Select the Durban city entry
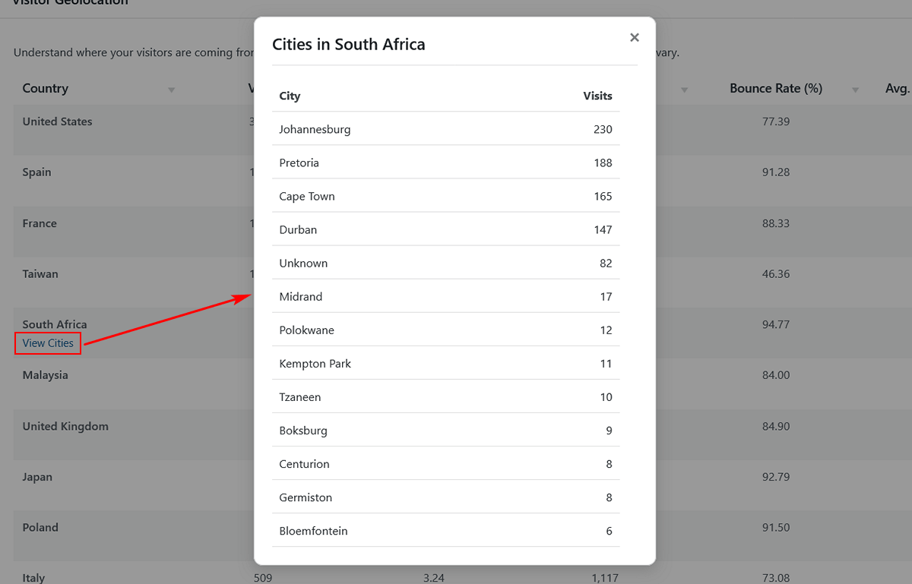 [x=446, y=229]
